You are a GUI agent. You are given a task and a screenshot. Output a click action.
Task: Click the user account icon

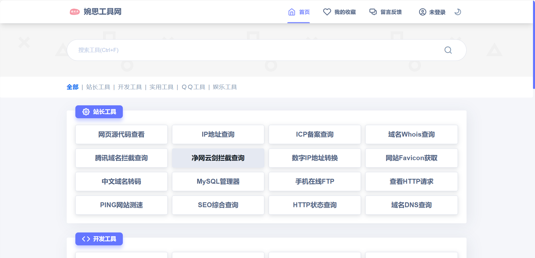[x=423, y=12]
